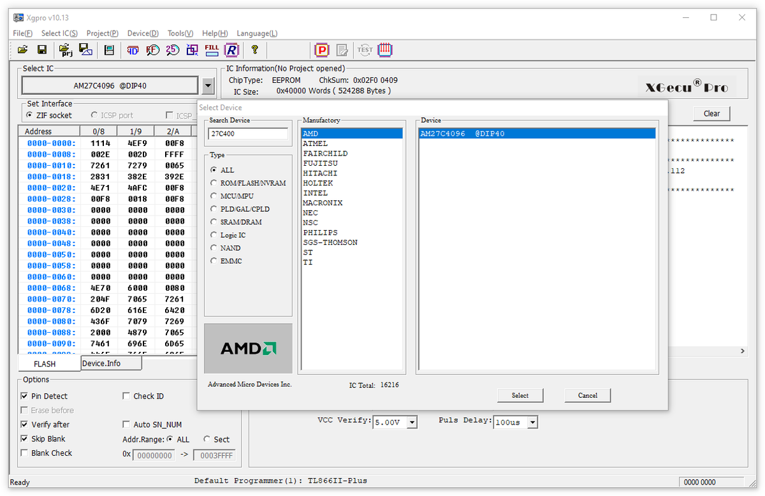The width and height of the screenshot is (765, 496).
Task: Switch to the Device.Info tab
Action: (111, 363)
